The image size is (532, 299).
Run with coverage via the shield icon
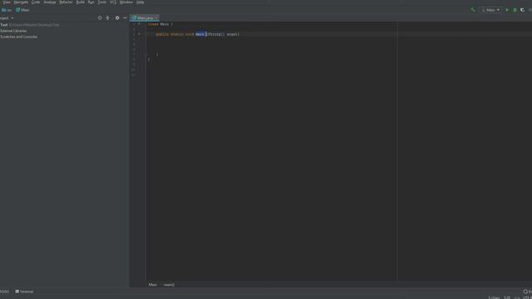[x=523, y=10]
